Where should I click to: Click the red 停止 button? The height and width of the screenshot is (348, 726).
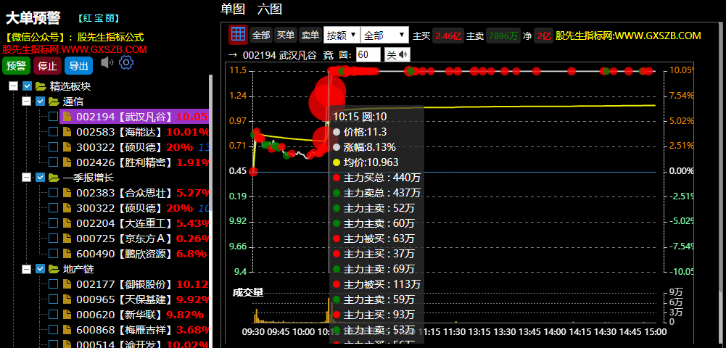tap(47, 66)
